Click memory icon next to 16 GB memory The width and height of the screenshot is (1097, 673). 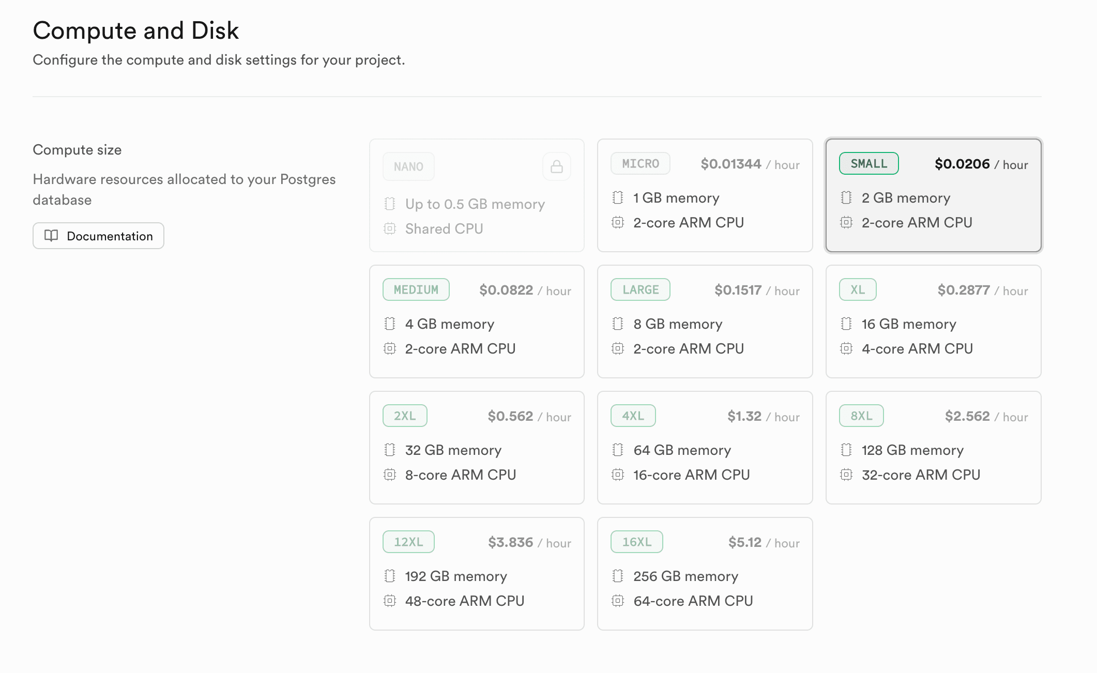[x=846, y=324]
